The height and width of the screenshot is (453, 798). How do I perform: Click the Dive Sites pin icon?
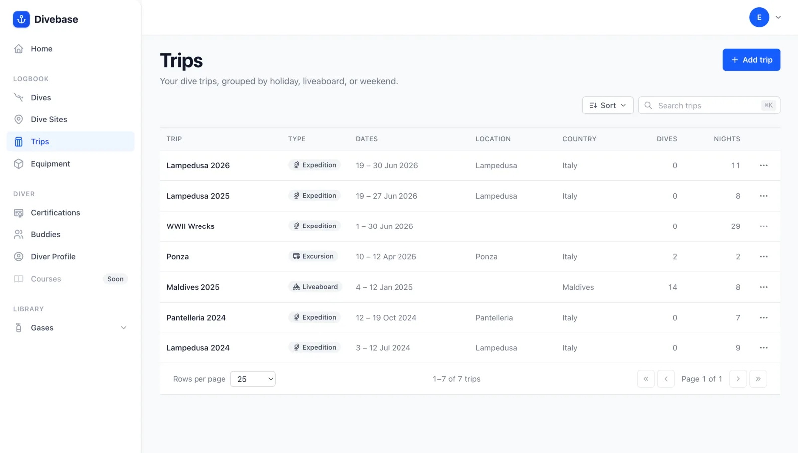point(19,119)
